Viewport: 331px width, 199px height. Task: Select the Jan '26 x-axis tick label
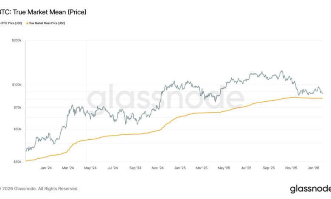pyautogui.click(x=314, y=168)
